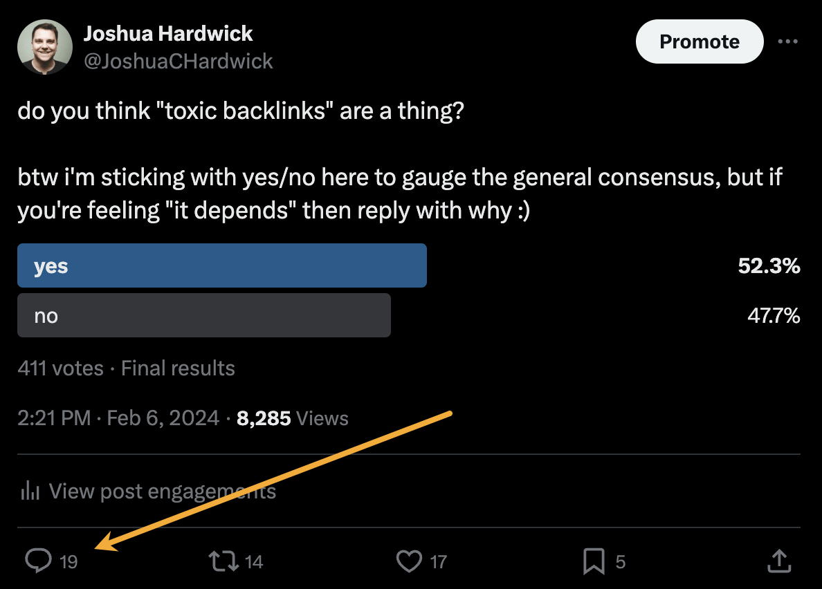Bookmark the post with bookmark icon

[x=594, y=561]
